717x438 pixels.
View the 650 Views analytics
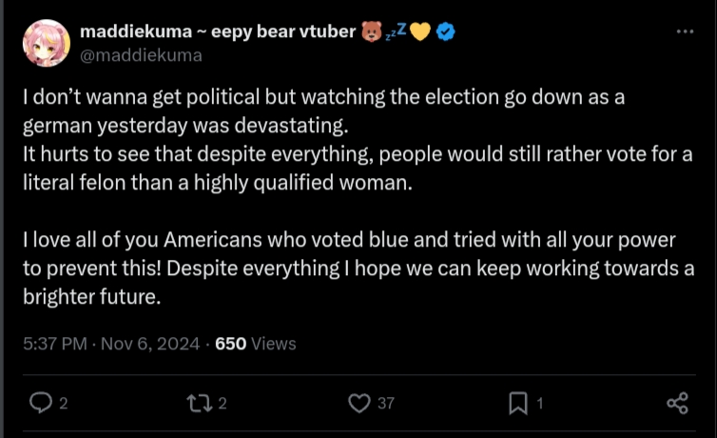[256, 344]
